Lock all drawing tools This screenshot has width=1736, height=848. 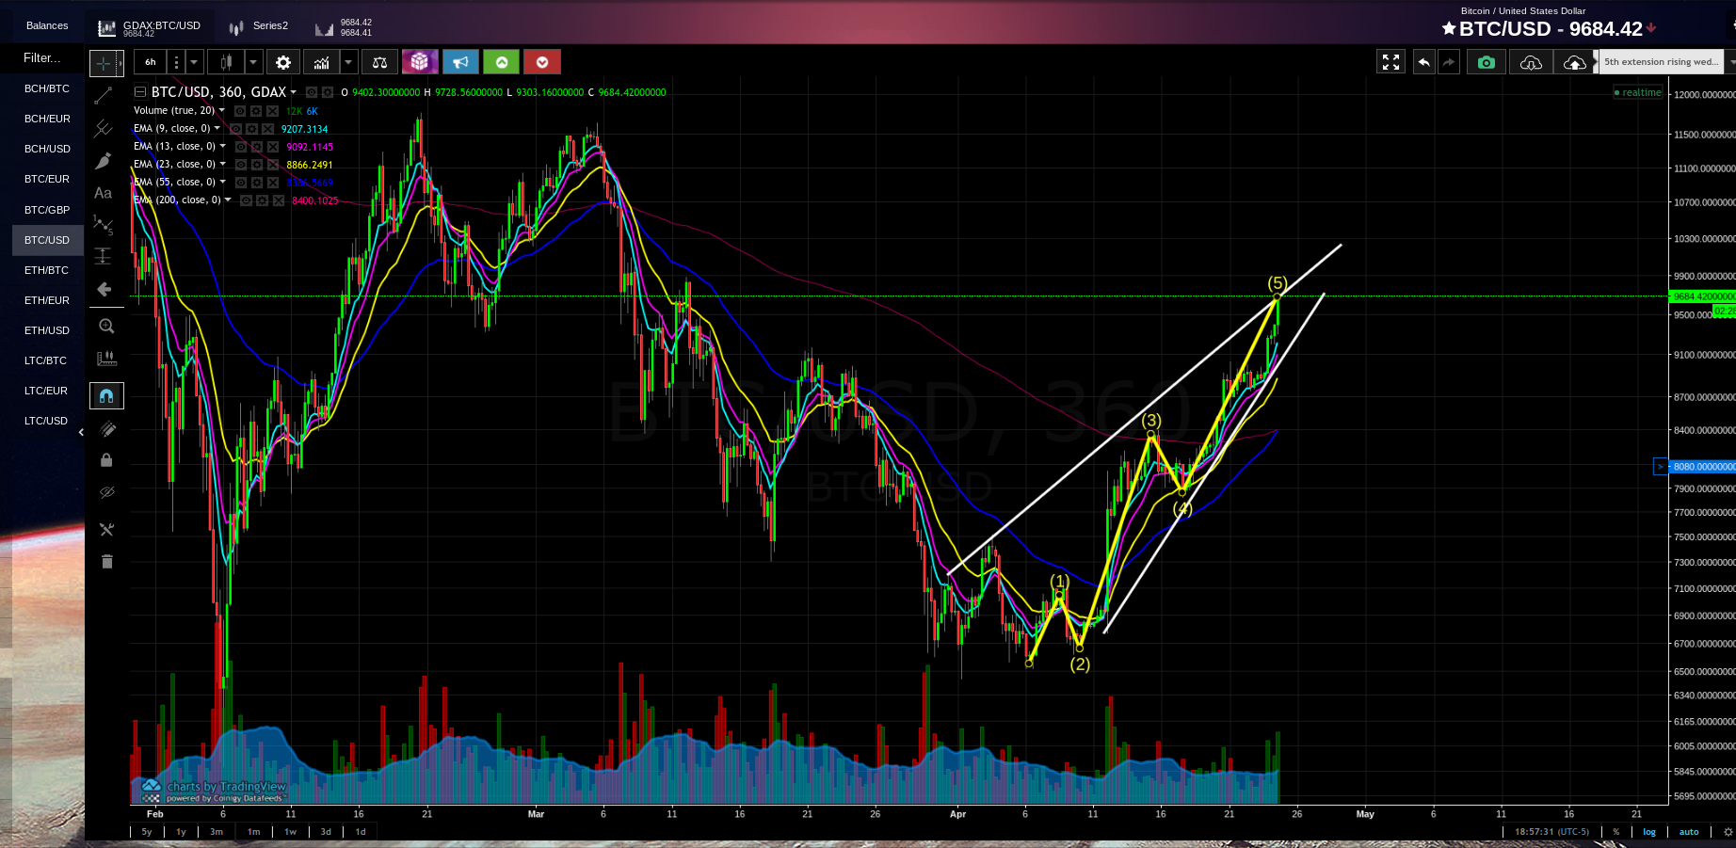[106, 460]
